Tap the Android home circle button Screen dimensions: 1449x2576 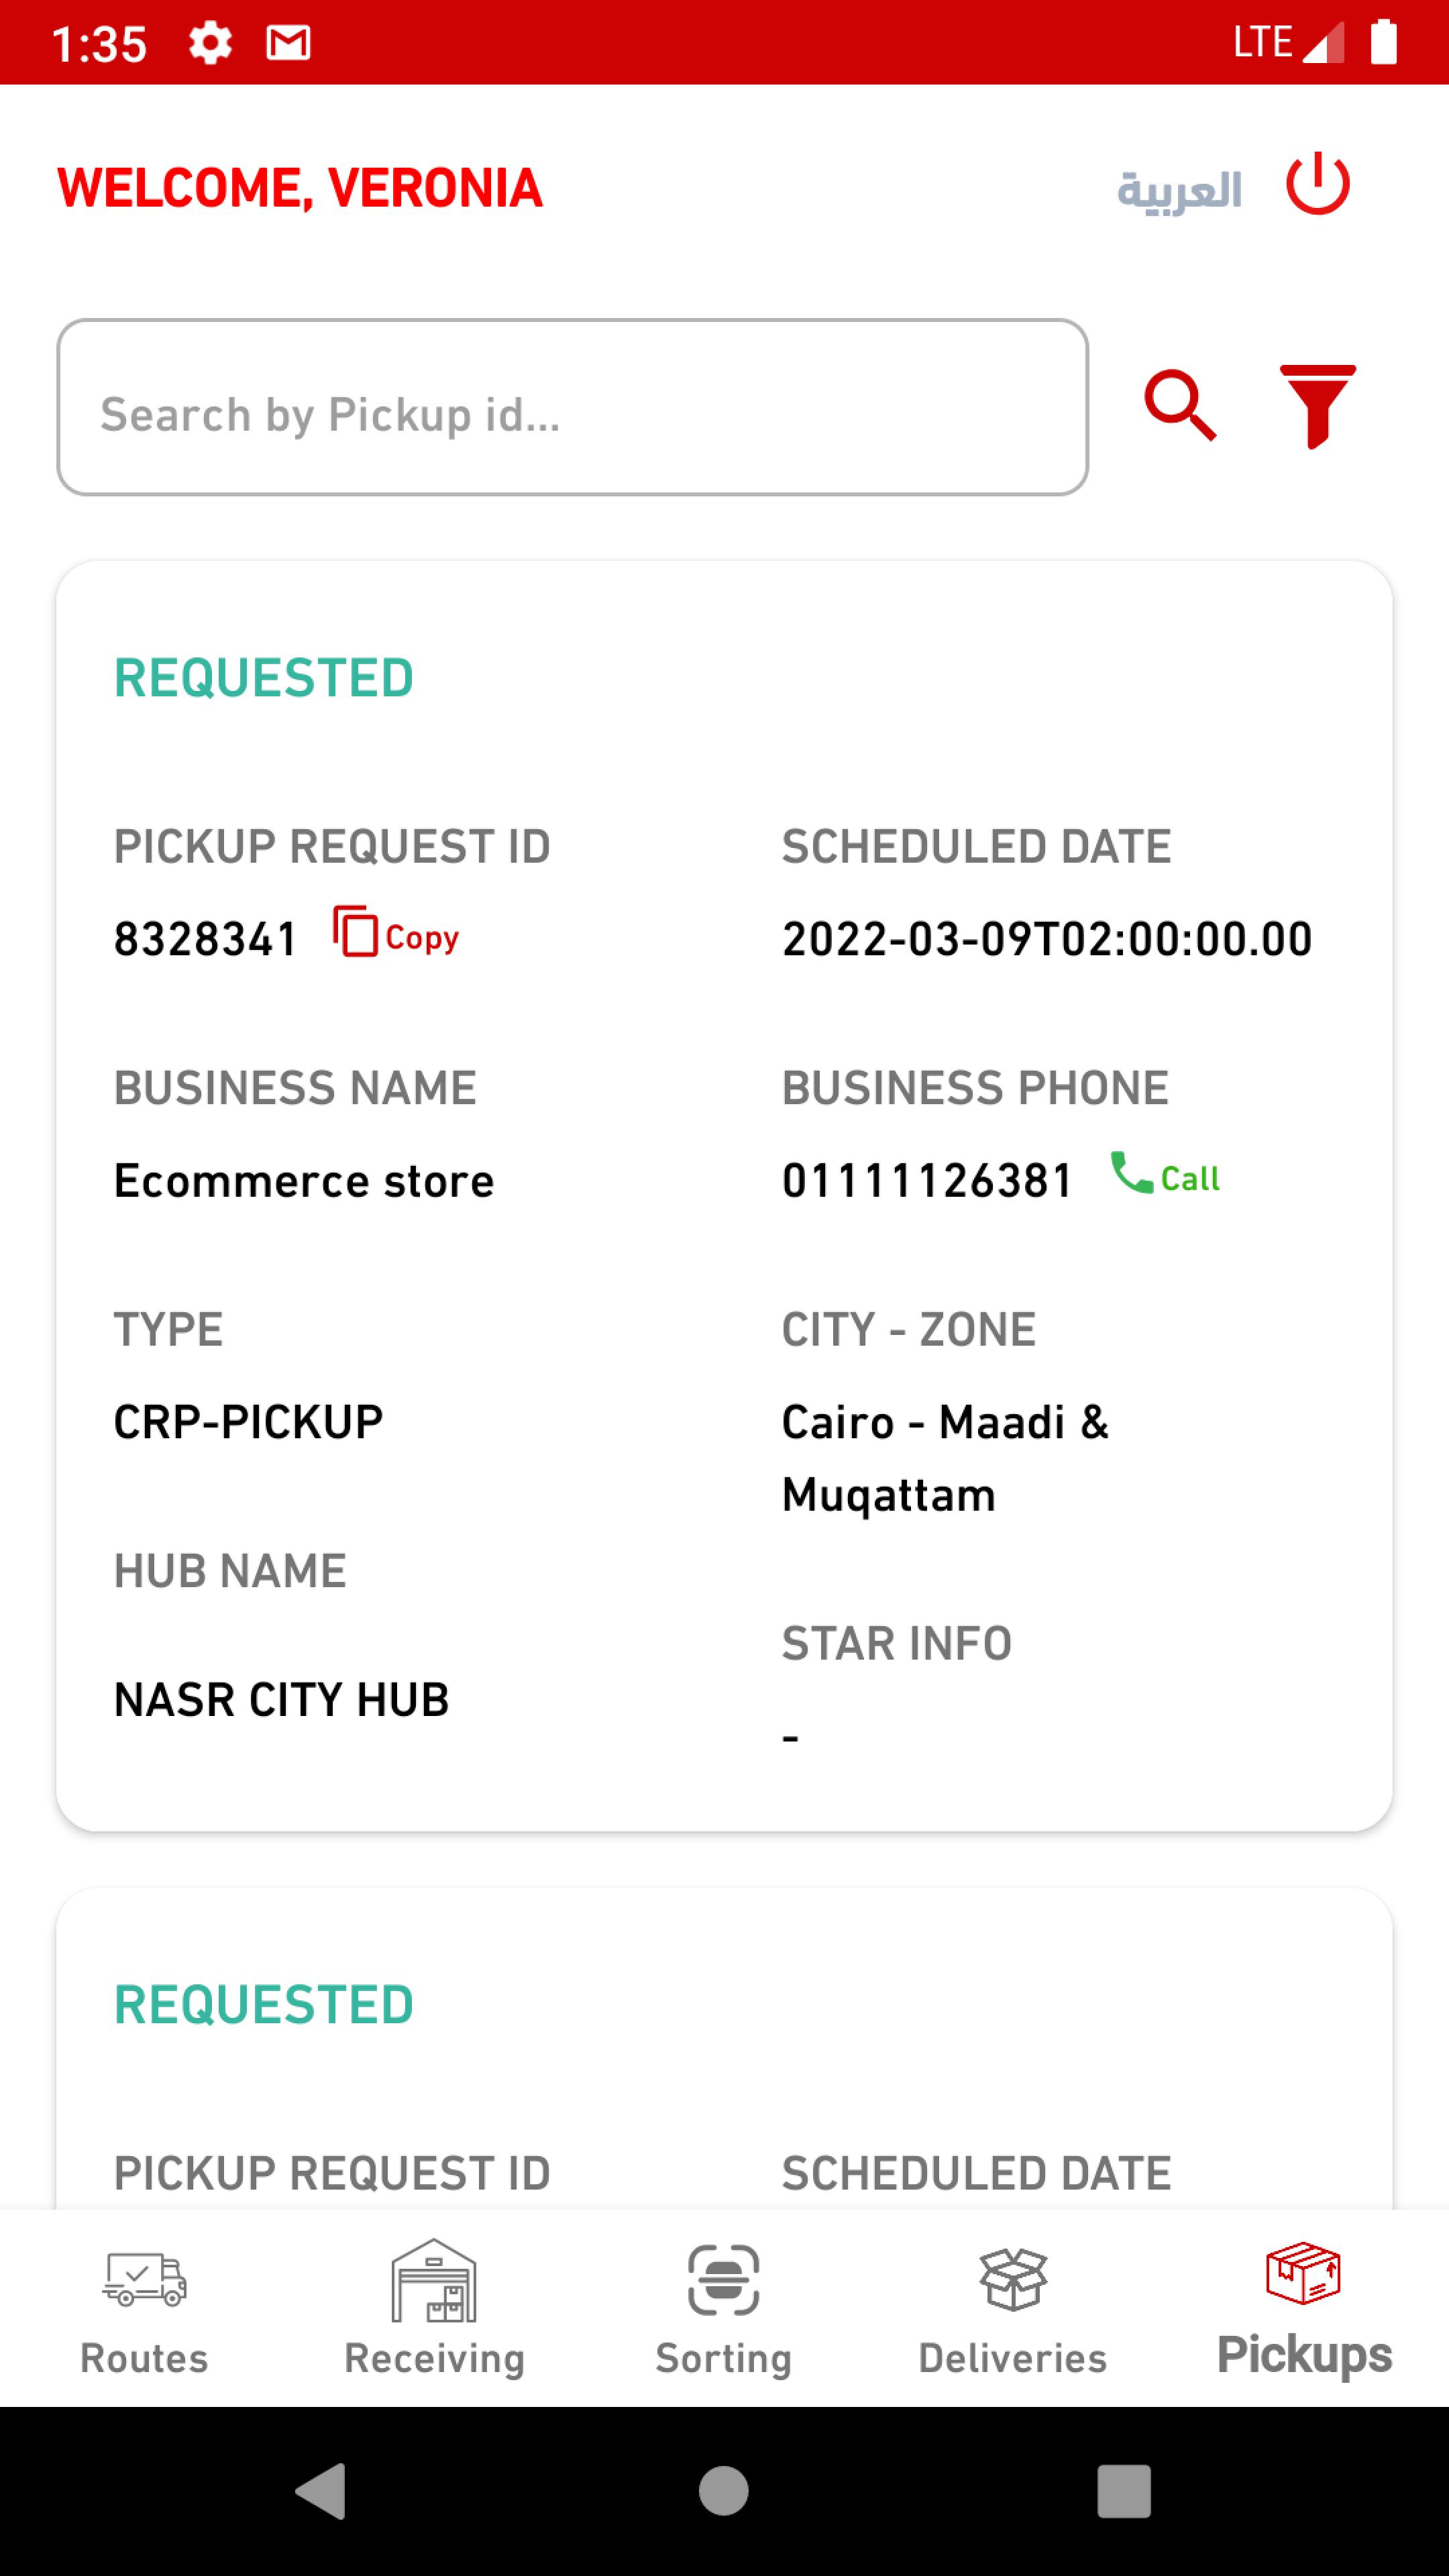724,2491
